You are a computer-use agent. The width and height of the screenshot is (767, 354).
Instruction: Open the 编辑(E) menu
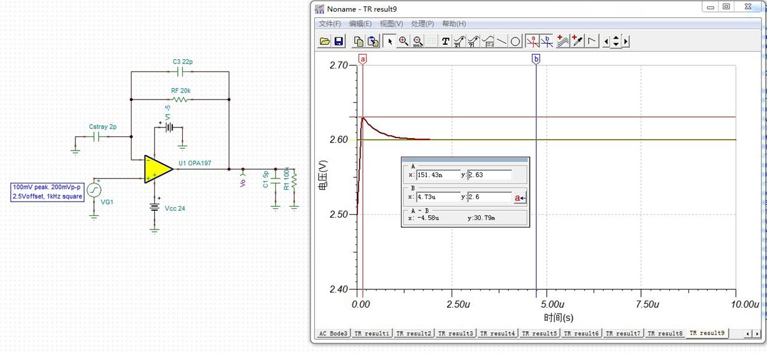(x=360, y=24)
